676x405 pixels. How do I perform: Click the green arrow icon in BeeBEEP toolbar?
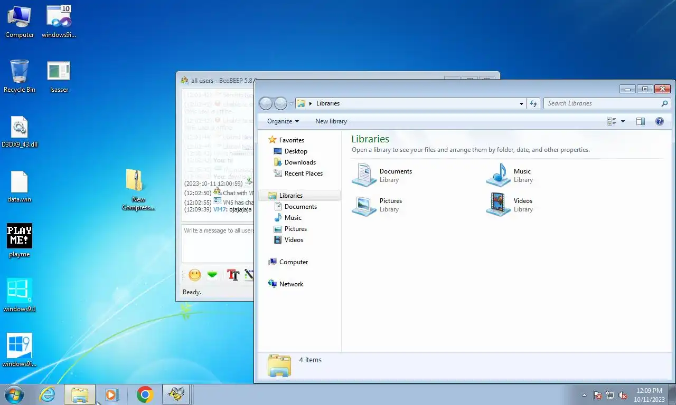[x=212, y=275]
